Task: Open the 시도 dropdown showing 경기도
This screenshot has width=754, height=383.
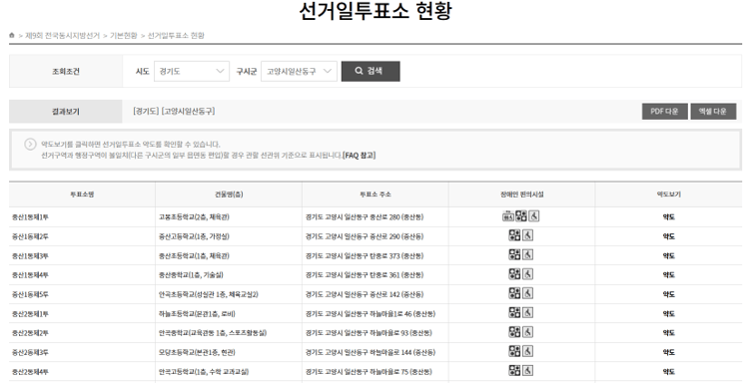Action: click(x=192, y=71)
